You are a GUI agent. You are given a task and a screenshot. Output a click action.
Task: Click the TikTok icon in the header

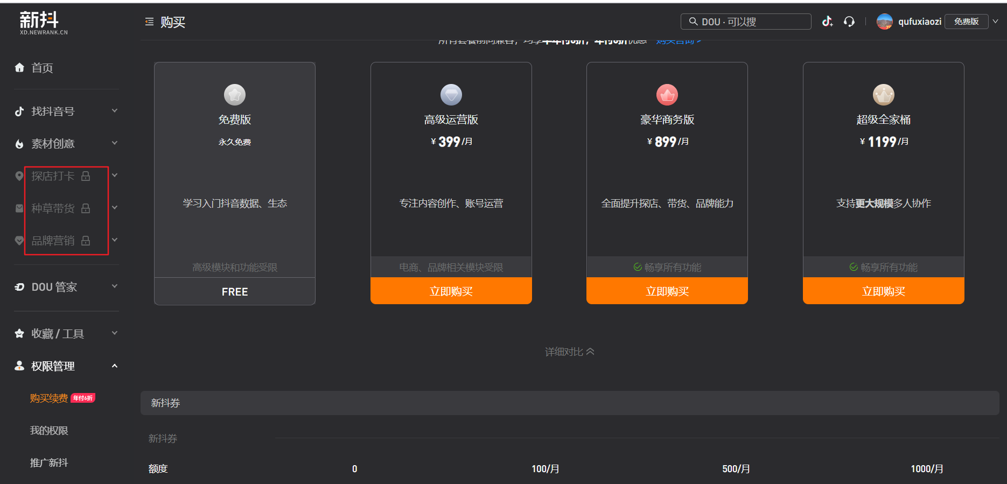pos(827,22)
